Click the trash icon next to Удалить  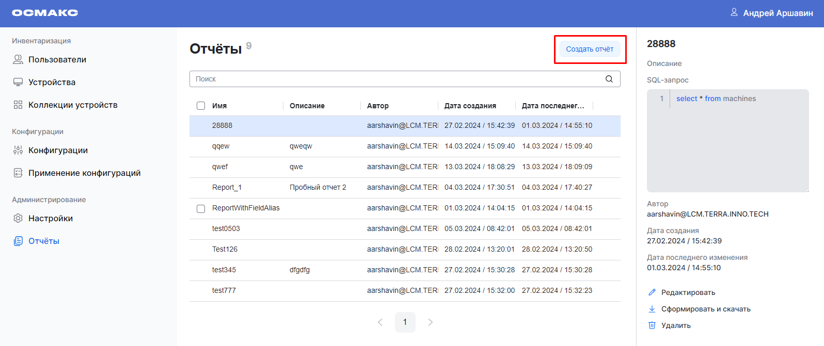click(652, 325)
